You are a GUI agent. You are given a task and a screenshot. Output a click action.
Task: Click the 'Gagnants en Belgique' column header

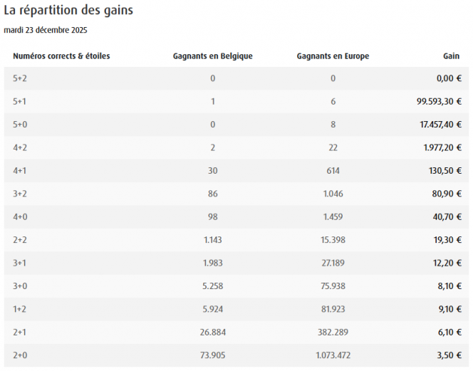tap(212, 56)
